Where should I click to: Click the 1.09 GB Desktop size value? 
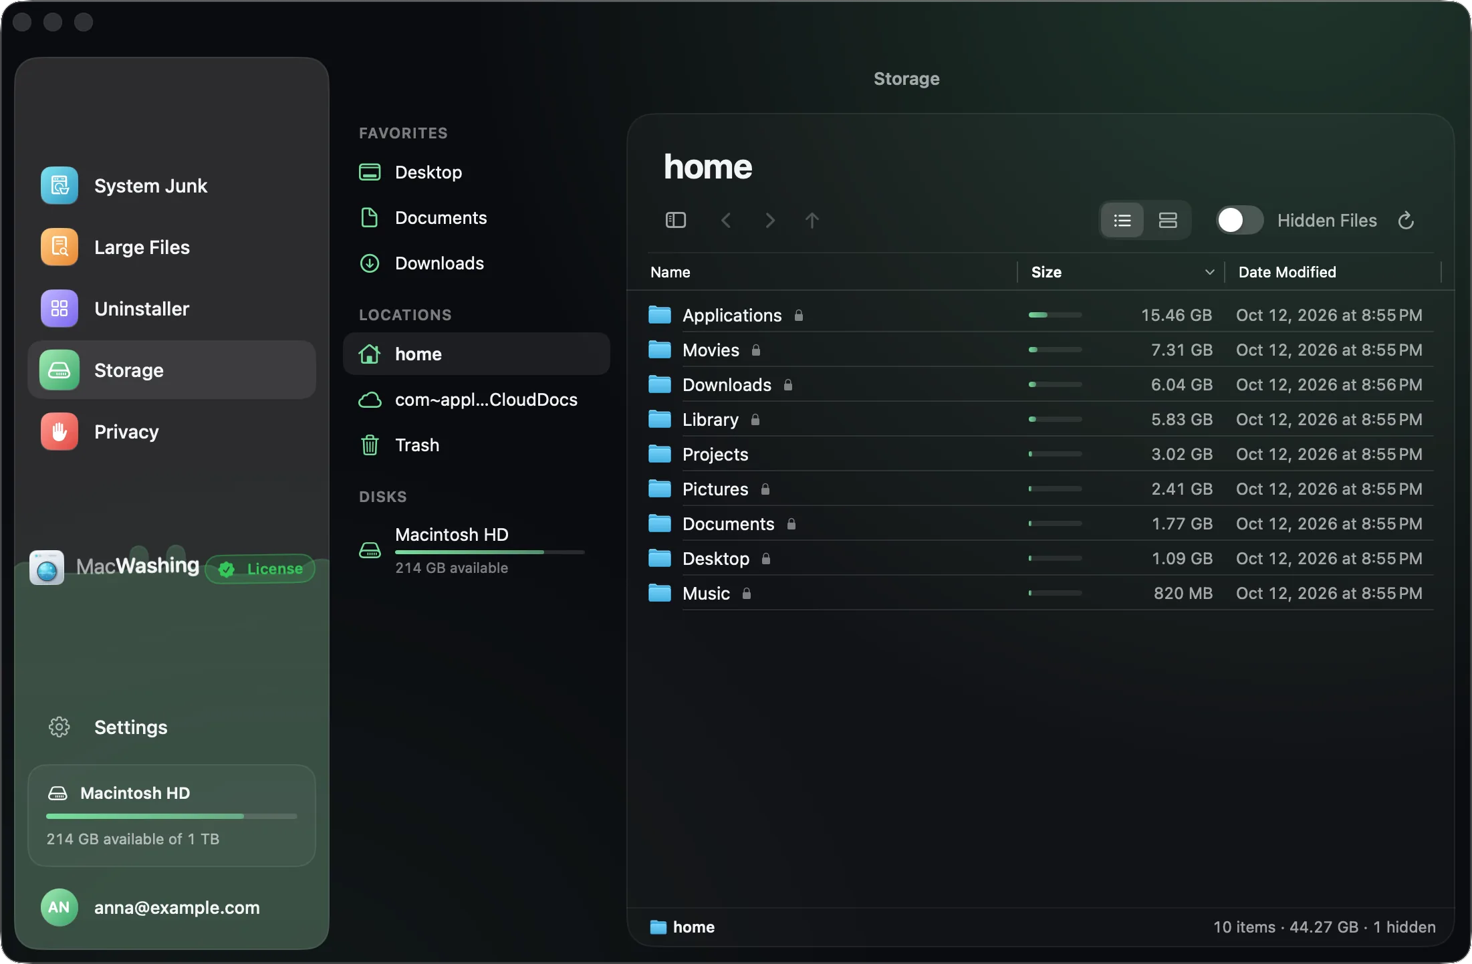pyautogui.click(x=1181, y=558)
